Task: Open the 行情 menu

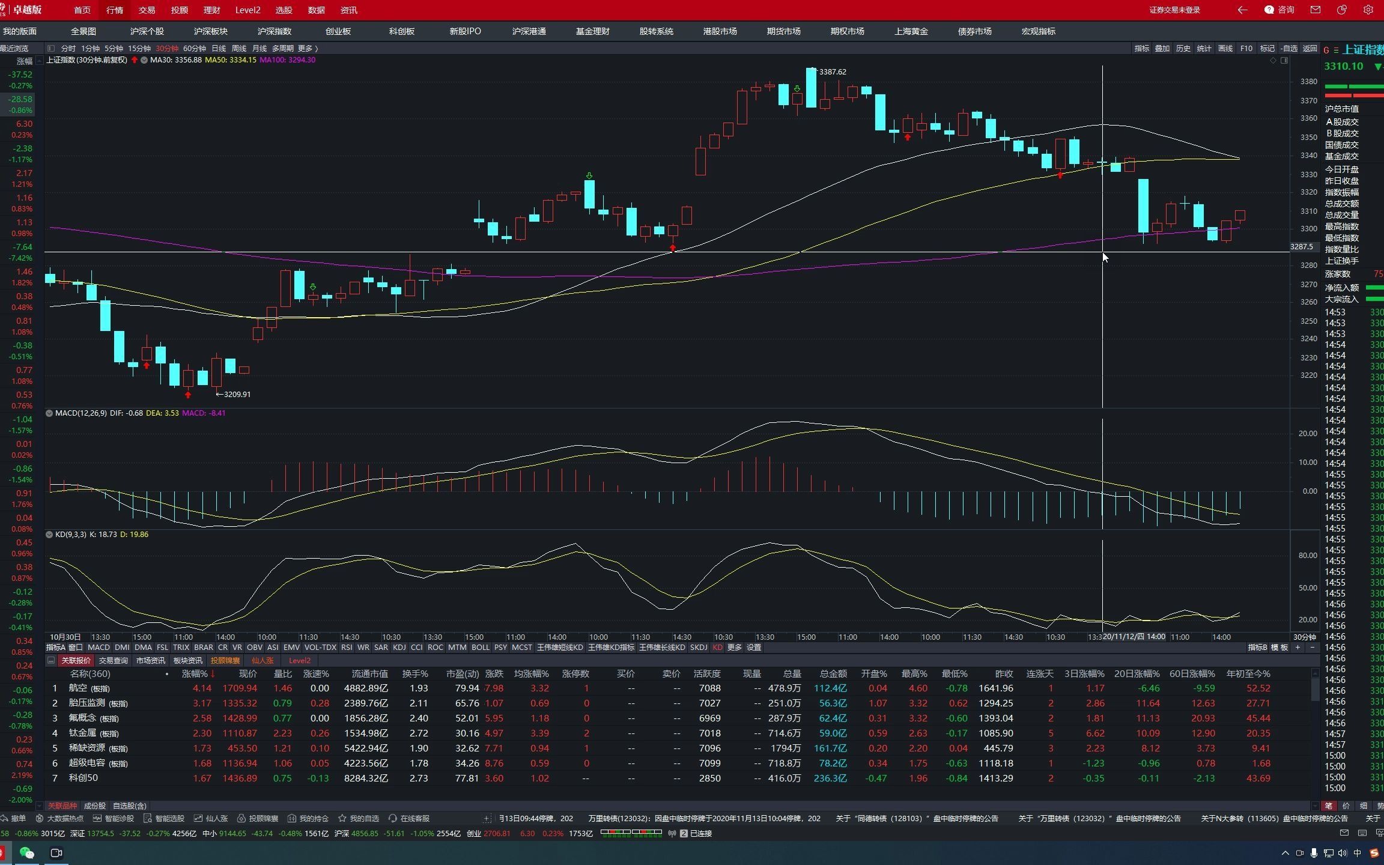Action: (115, 10)
